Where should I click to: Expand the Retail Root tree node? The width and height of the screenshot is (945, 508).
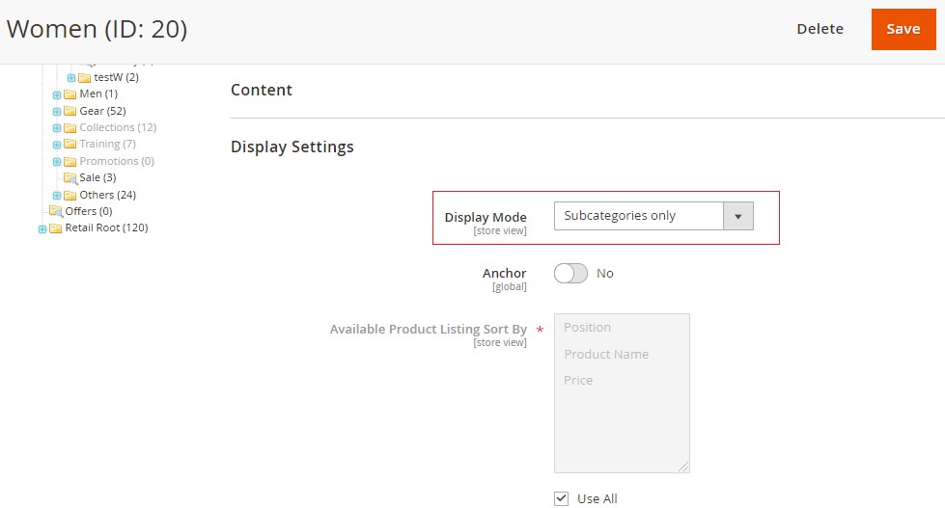coord(42,228)
